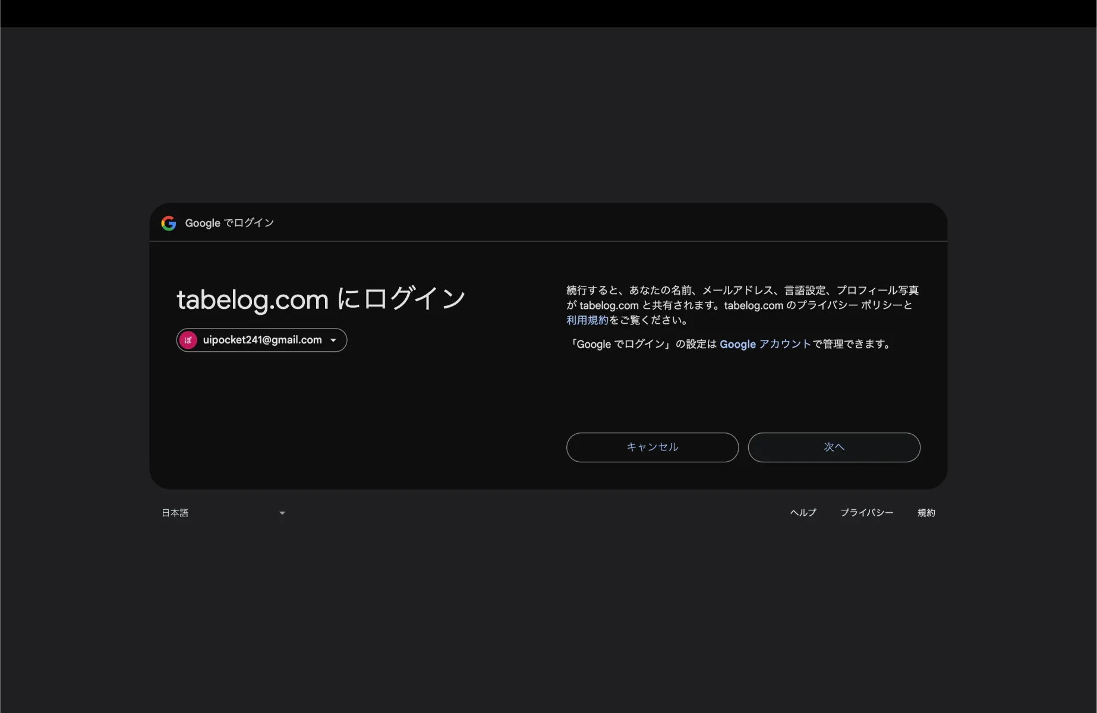Click the プライバシー footer link
This screenshot has width=1097, height=713.
coord(866,513)
